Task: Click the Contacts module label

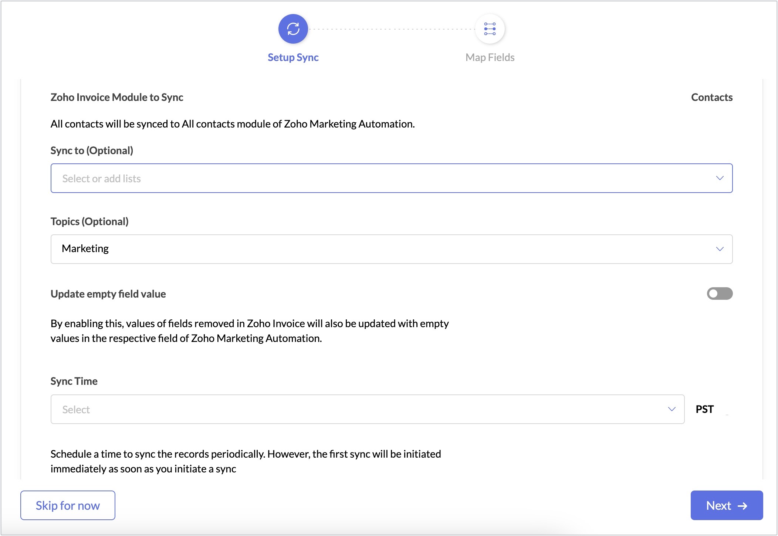Action: pos(712,97)
